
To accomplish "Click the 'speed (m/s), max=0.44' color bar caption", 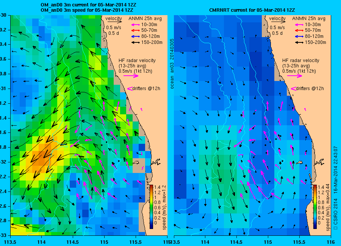I will 327,207.
